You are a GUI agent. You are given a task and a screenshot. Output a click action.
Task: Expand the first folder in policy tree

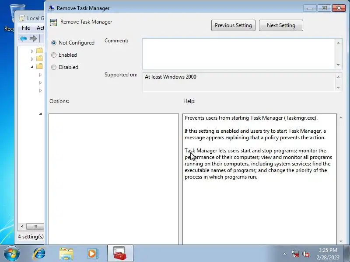32,51
